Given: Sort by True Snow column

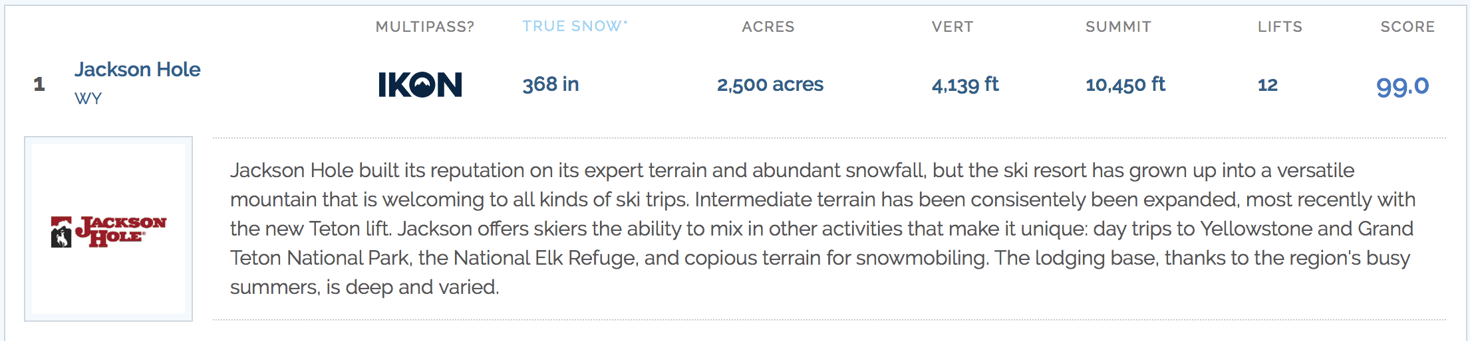Looking at the screenshot, I should tap(571, 27).
